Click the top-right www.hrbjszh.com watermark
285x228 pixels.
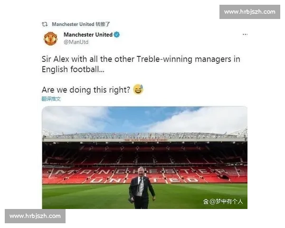tap(250, 12)
